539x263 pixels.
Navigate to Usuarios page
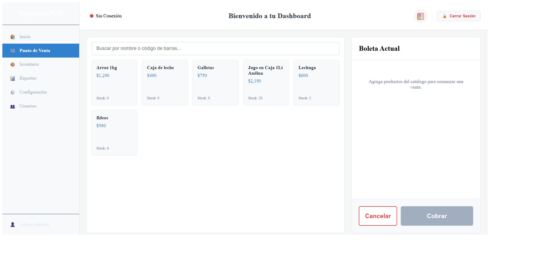coord(28,106)
